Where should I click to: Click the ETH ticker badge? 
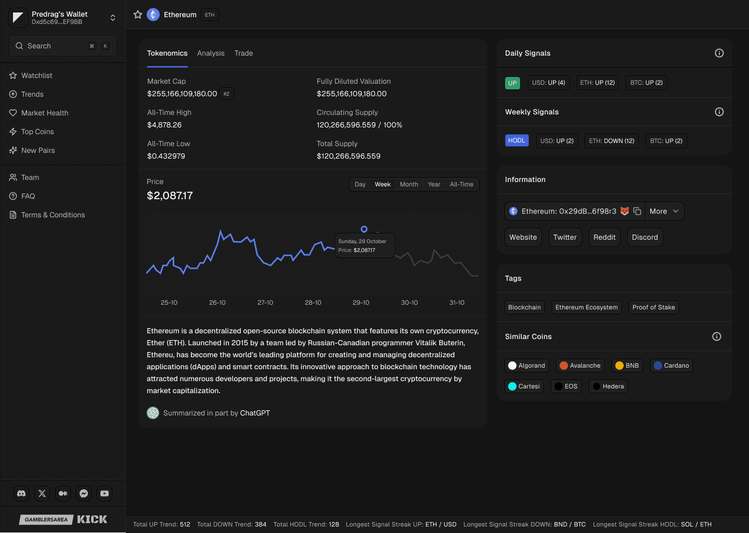coord(210,15)
